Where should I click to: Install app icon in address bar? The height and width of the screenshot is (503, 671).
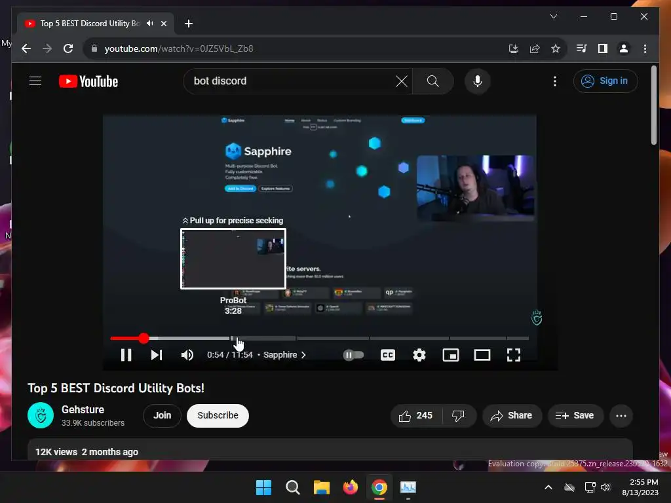coord(514,48)
